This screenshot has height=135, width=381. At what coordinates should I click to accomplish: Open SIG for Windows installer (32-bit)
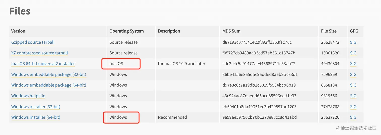353,107
